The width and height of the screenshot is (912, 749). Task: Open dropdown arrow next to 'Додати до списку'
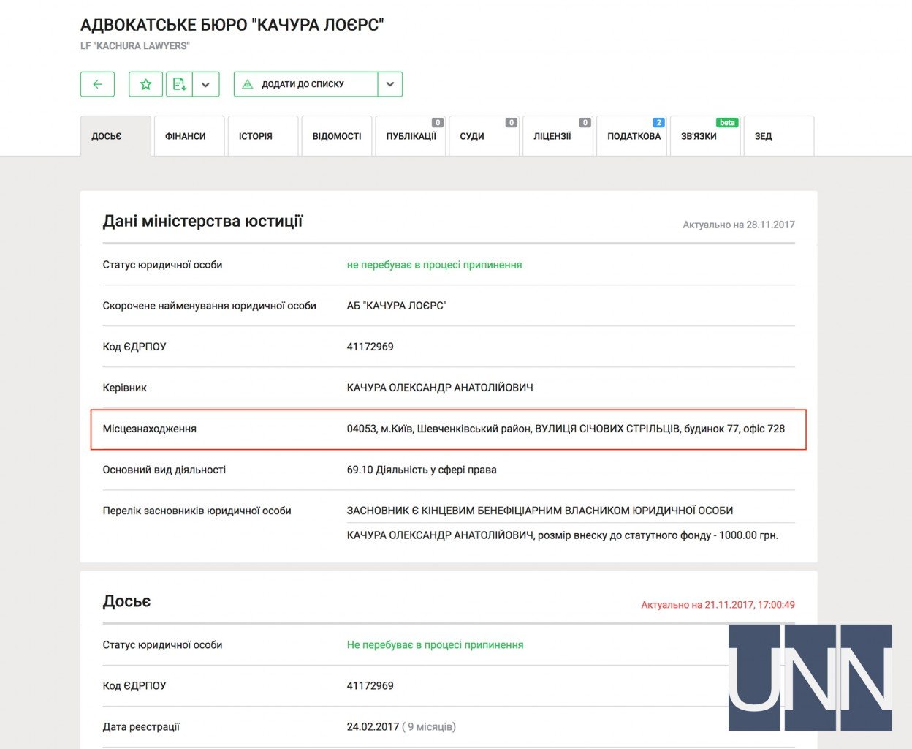tap(390, 84)
